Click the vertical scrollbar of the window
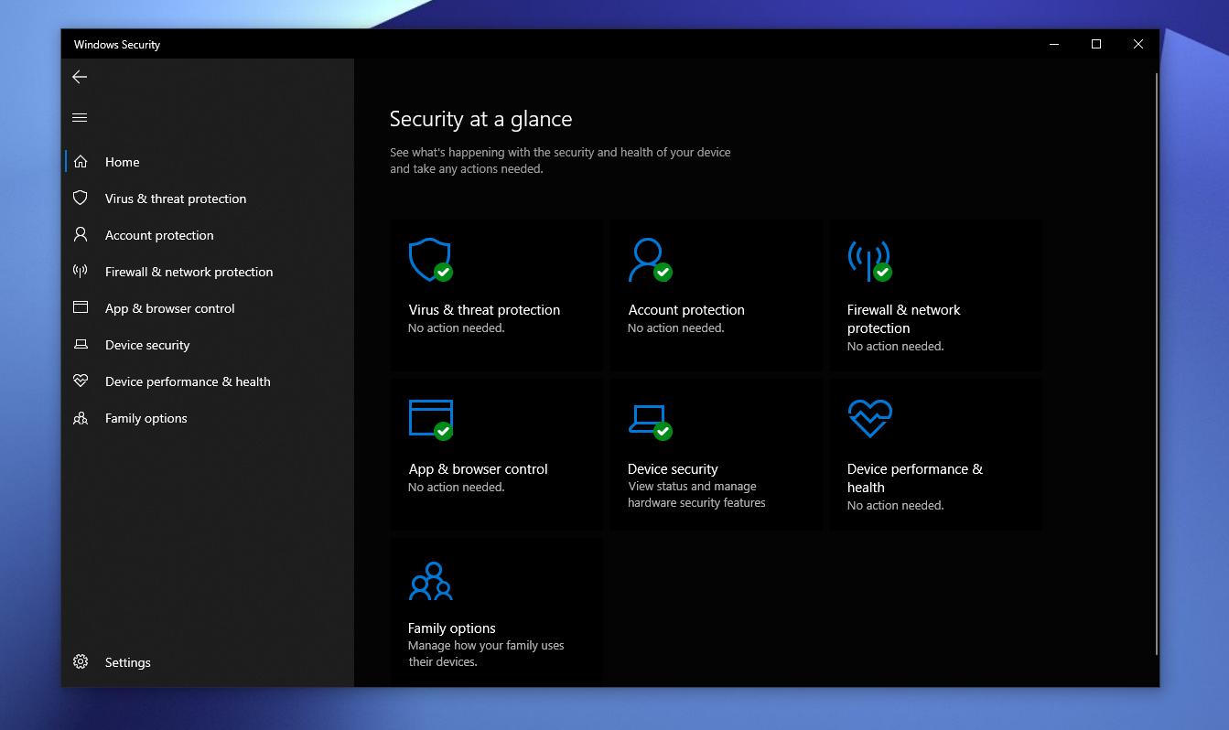This screenshot has height=730, width=1229. pos(1156,364)
